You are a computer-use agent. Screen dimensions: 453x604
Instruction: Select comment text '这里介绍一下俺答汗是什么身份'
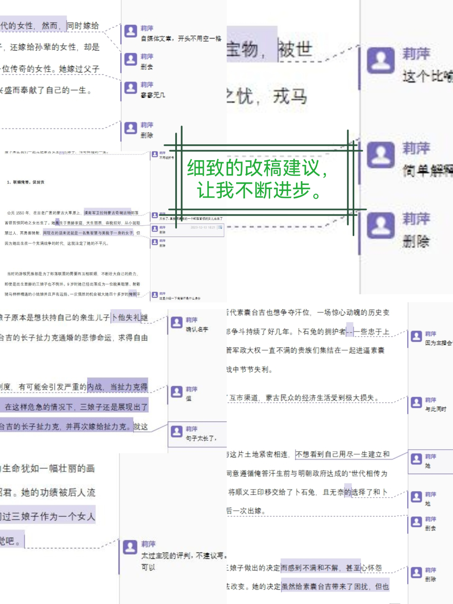tap(180, 298)
